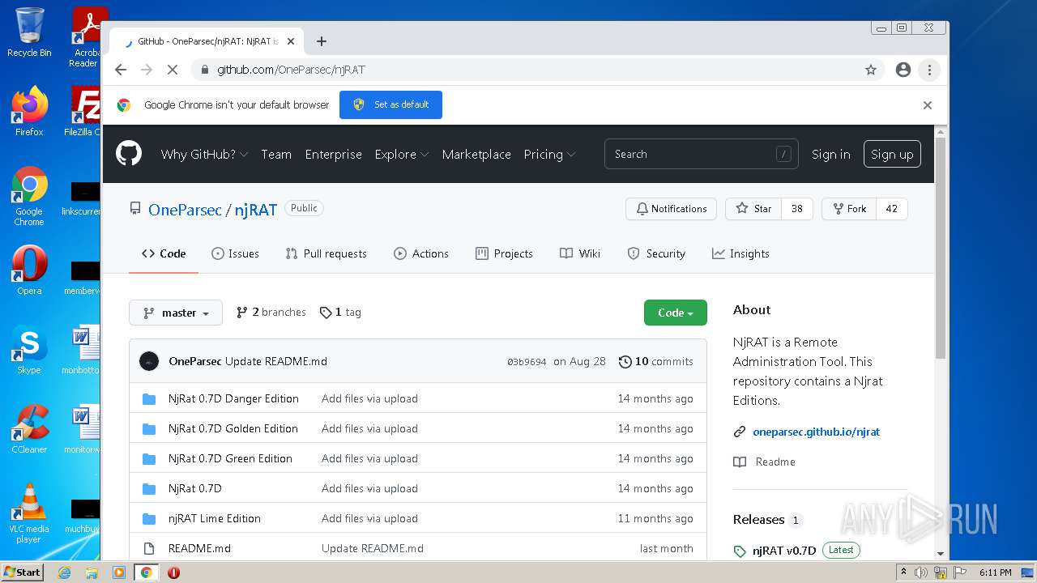The width and height of the screenshot is (1037, 583).
Task: Open the Chrome three-dot menu
Action: coord(929,70)
